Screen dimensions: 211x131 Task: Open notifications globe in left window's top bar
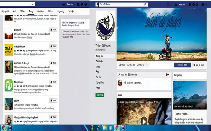click(86, 4)
